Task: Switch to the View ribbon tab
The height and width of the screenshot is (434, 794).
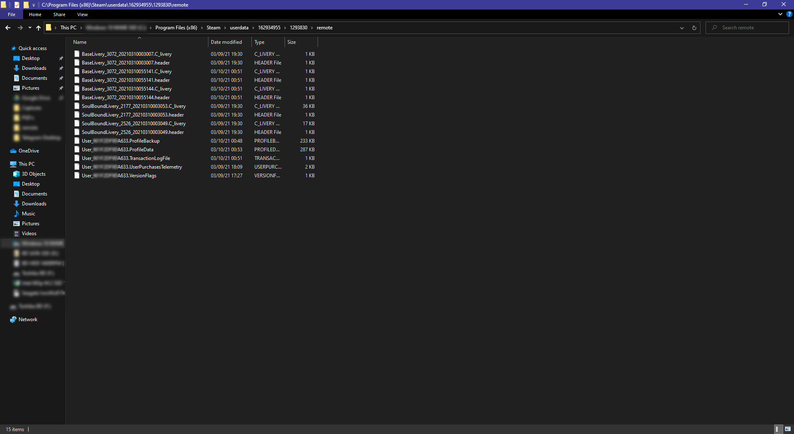Action: click(x=82, y=14)
